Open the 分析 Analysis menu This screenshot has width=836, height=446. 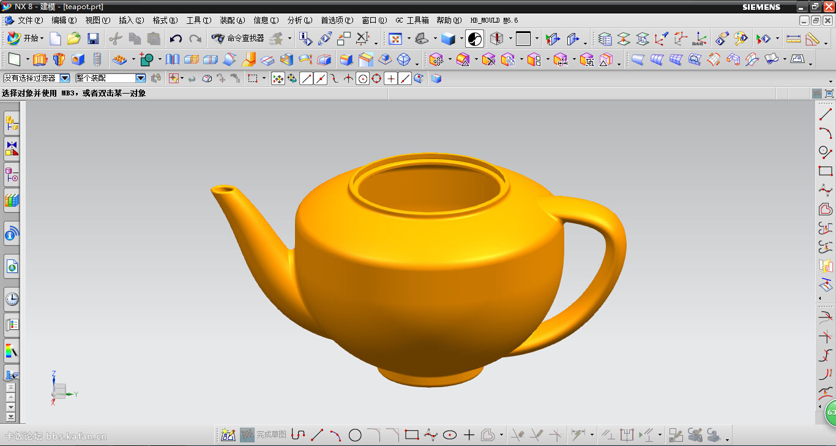coord(299,20)
